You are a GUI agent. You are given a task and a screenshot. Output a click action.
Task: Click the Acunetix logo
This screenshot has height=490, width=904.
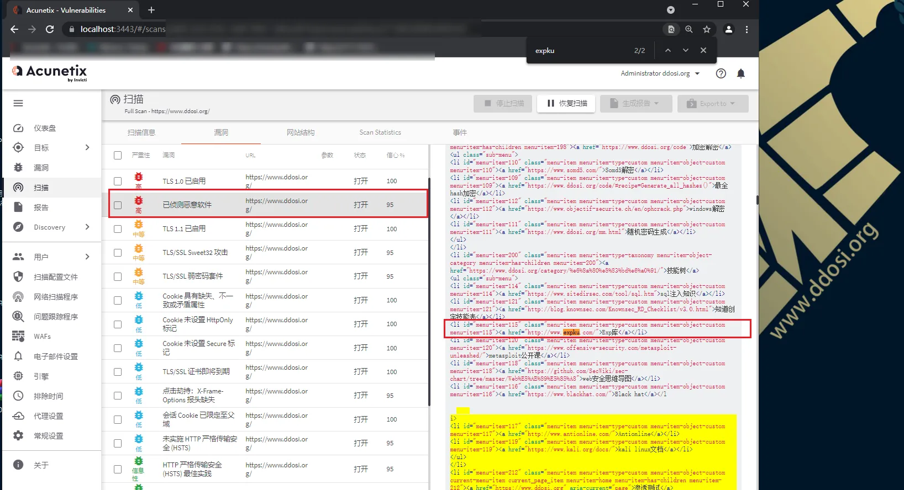tap(49, 72)
